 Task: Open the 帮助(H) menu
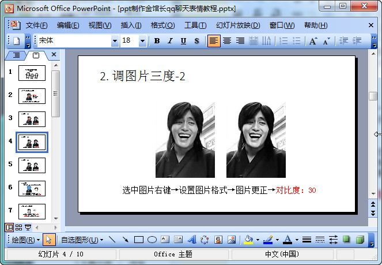pos(316,25)
